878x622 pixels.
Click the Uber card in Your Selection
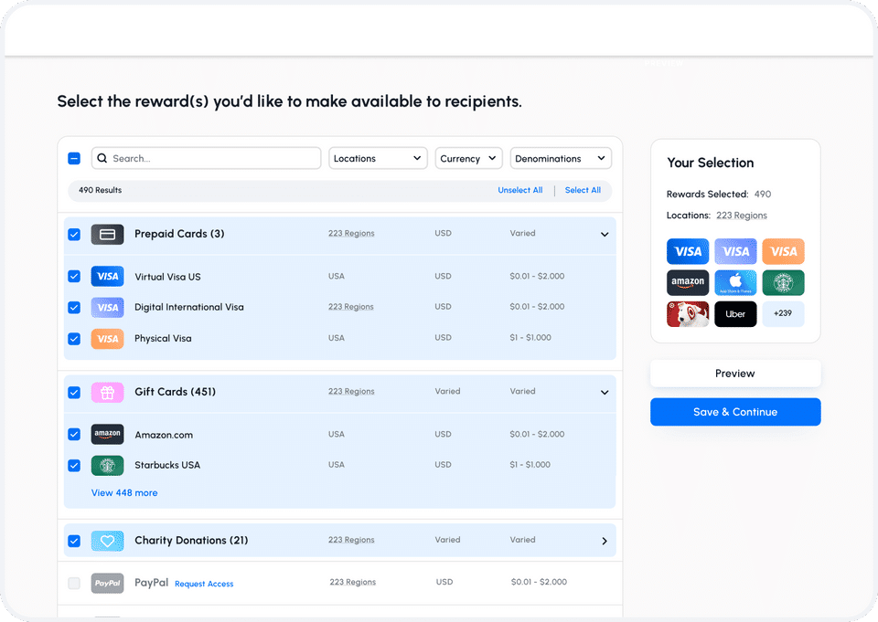(735, 314)
